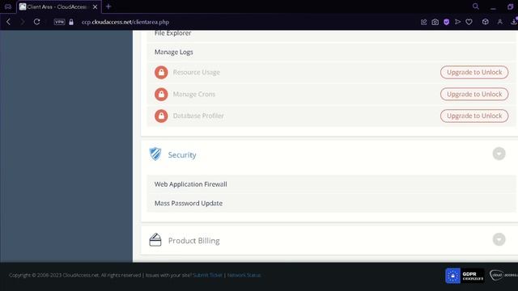Open File Explorer entry

(331, 35)
